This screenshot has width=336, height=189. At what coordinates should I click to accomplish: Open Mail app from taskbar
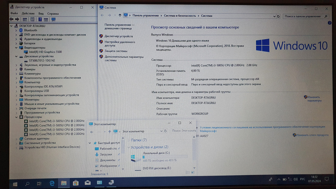click(x=88, y=183)
